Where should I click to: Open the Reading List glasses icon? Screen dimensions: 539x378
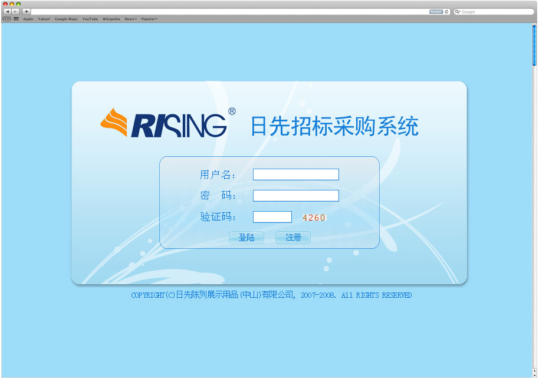(x=6, y=19)
